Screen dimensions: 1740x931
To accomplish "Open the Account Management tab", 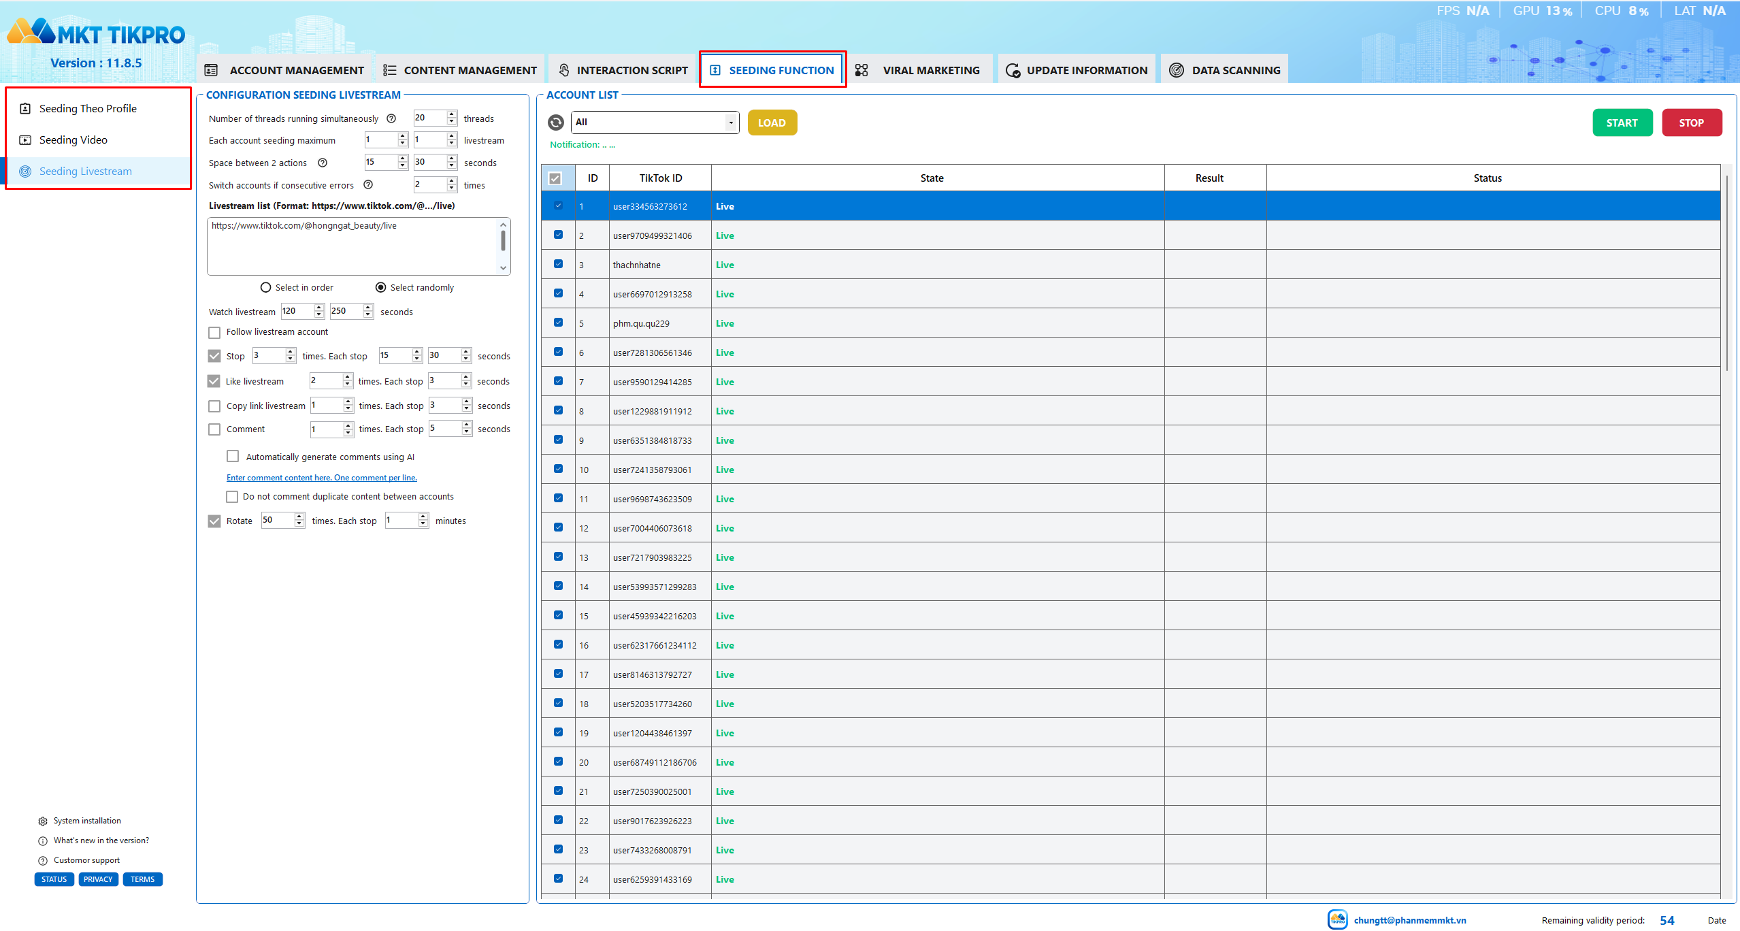I will point(285,70).
